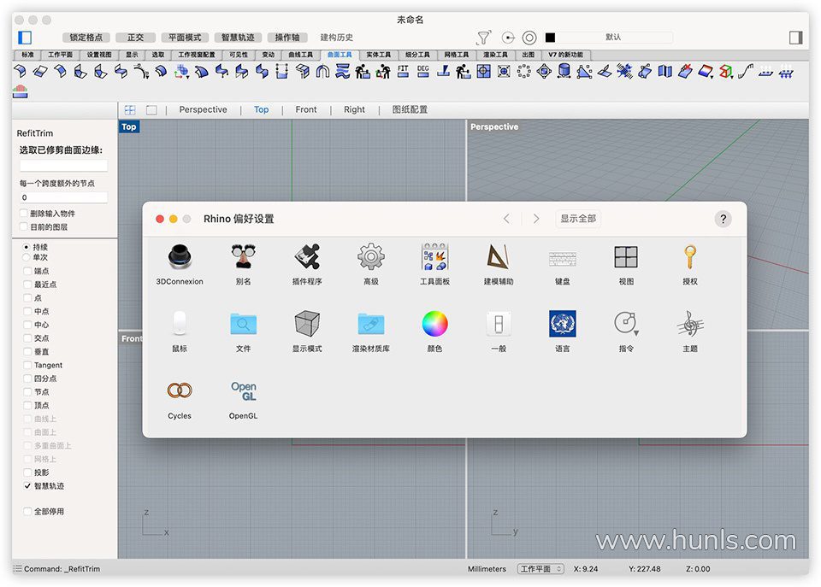Enable the 端点 osnap checkbox
Screen dimensions: 821x587
(x=27, y=271)
